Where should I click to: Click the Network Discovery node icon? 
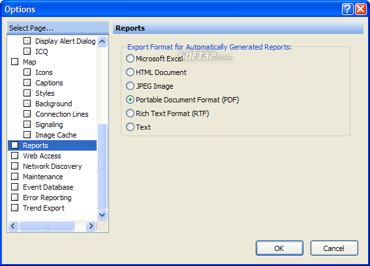tap(14, 166)
